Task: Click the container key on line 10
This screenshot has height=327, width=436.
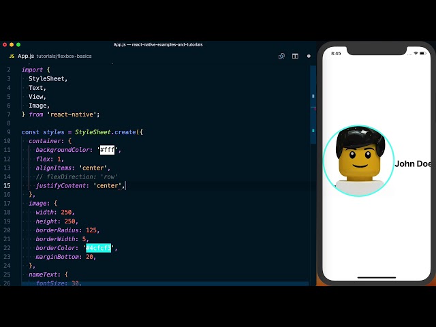Action: [44, 141]
